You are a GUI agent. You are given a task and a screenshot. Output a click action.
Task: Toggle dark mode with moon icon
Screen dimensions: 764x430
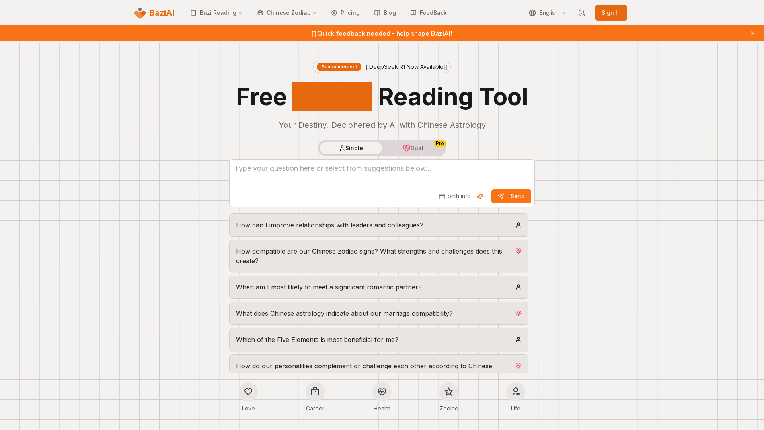pyautogui.click(x=582, y=13)
